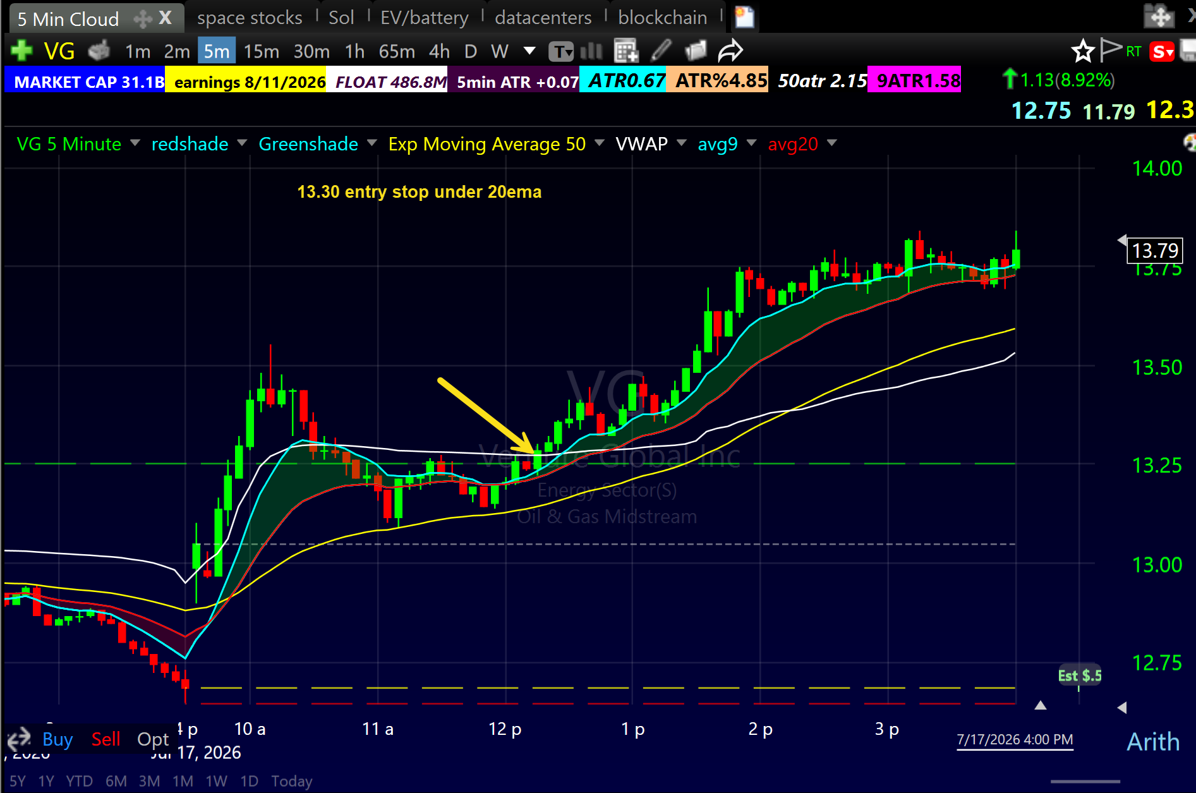The width and height of the screenshot is (1196, 793).
Task: Switch to the Sol tab
Action: coord(341,18)
